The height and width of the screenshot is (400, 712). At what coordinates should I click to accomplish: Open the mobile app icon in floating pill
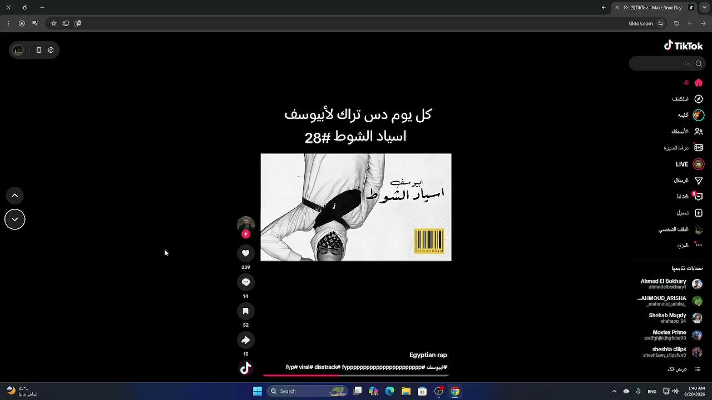(38, 50)
